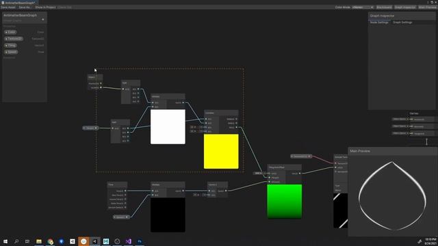Screen dimensions: 438x246
Task: Click Show In Project in the toolbar
Action: tap(45, 8)
